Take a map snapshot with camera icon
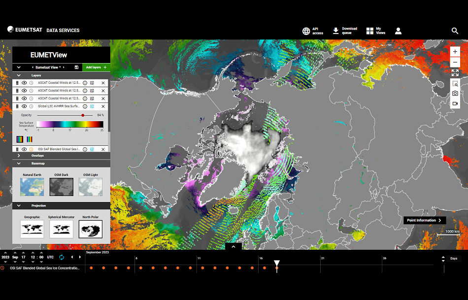The image size is (468, 300). [x=455, y=94]
